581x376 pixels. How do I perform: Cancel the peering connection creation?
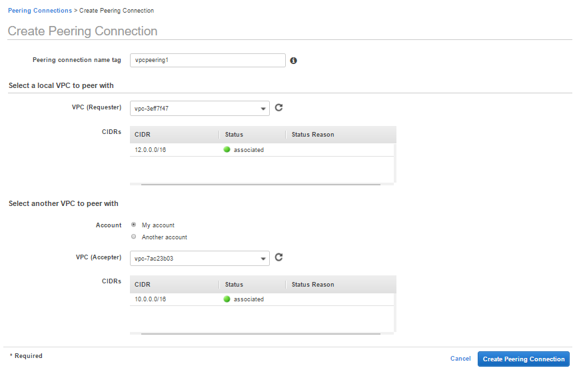click(x=460, y=359)
